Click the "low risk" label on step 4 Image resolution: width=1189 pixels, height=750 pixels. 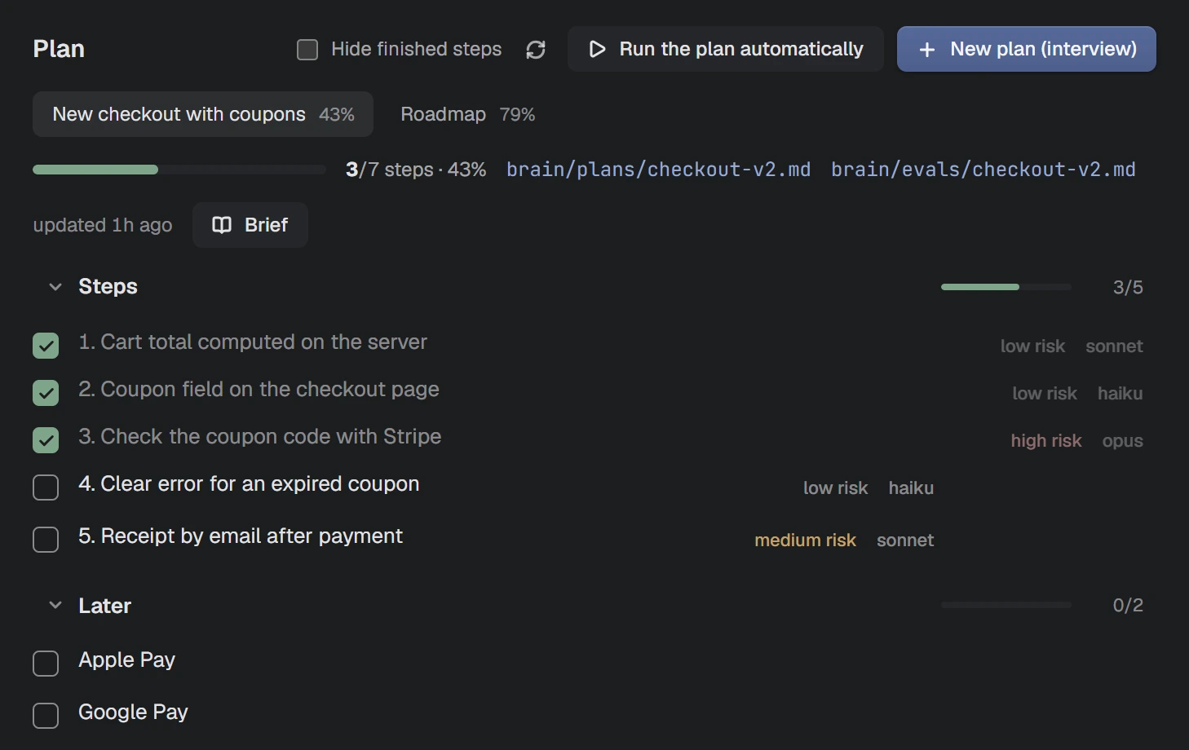836,488
